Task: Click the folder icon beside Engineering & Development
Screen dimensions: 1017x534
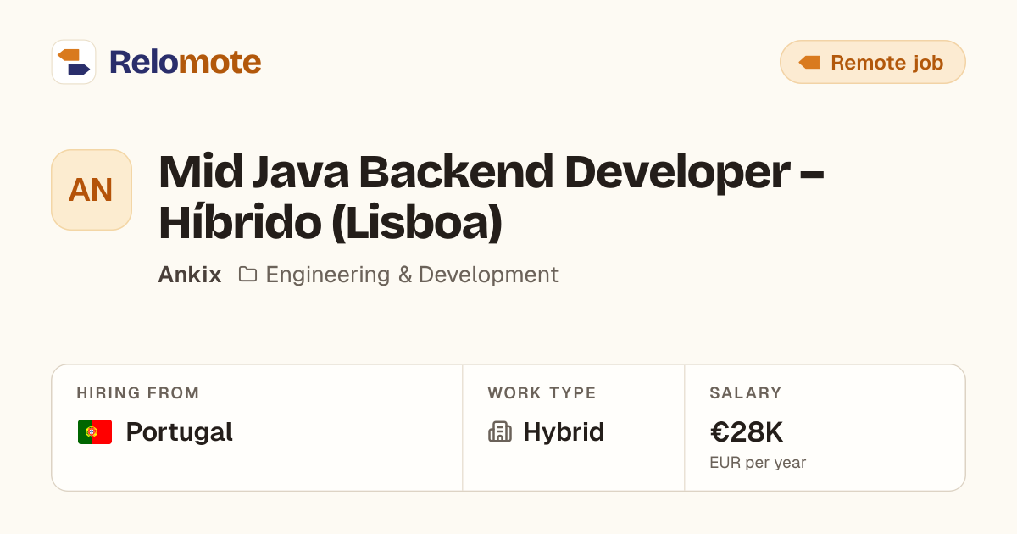Action: pyautogui.click(x=247, y=274)
